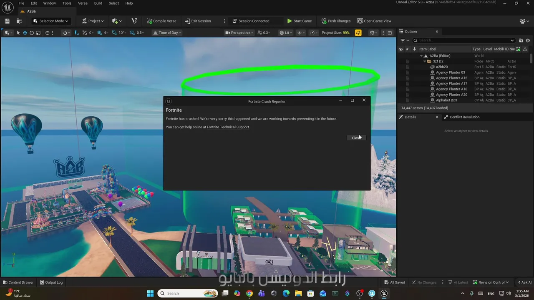This screenshot has width=534, height=300.
Task: Open the Outliner settings gear
Action: tap(528, 40)
